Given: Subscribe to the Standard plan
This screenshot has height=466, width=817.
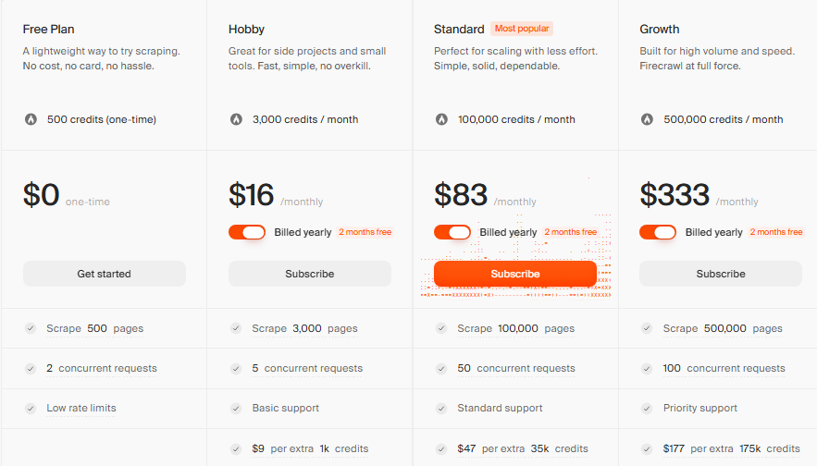Looking at the screenshot, I should click(515, 274).
